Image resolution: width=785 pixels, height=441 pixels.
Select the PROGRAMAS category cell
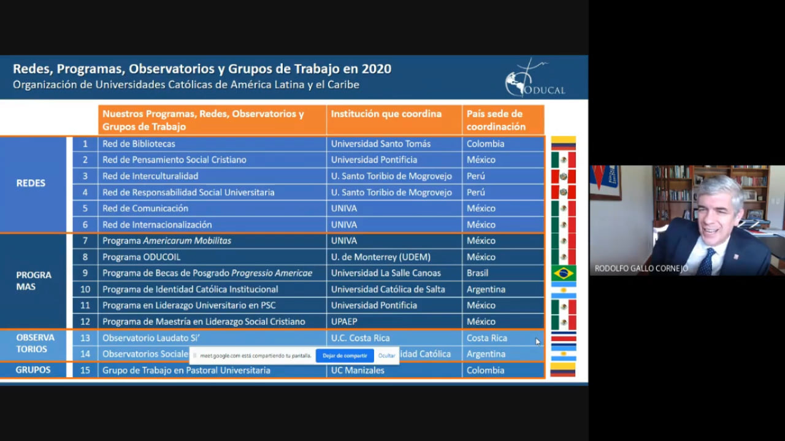click(x=34, y=281)
